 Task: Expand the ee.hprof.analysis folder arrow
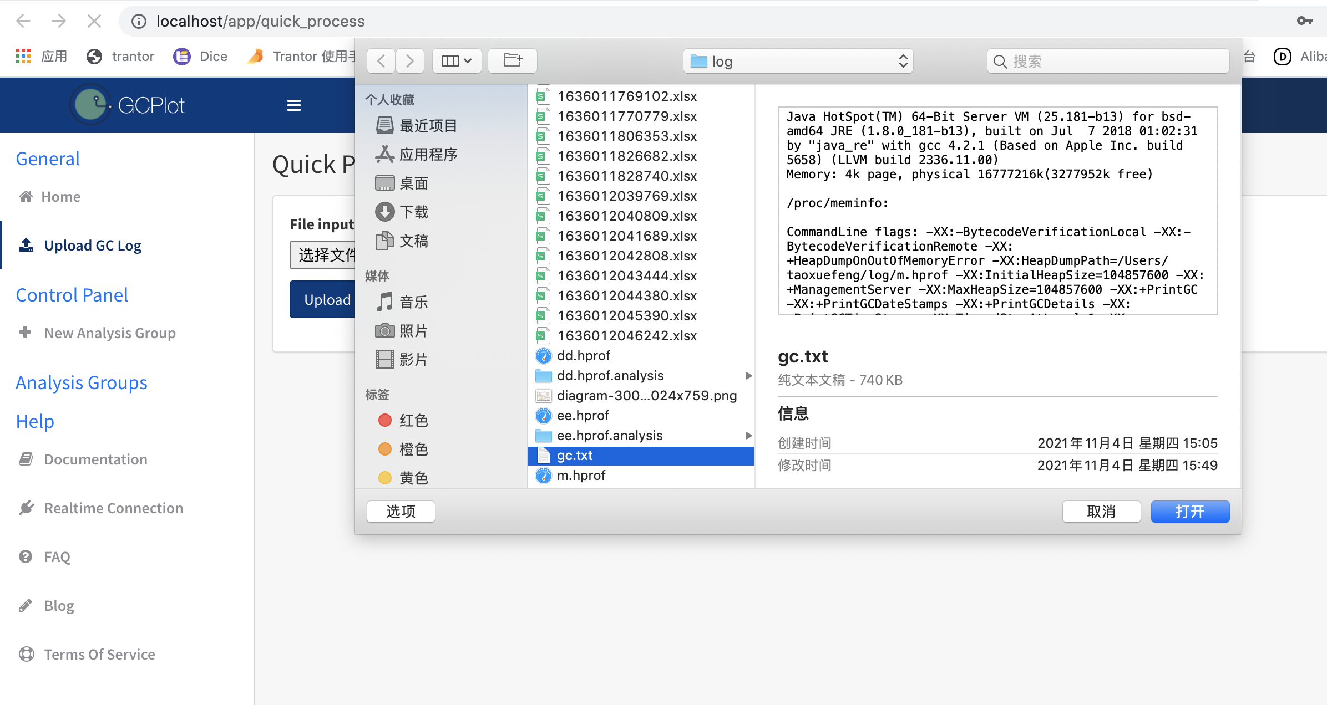point(748,436)
